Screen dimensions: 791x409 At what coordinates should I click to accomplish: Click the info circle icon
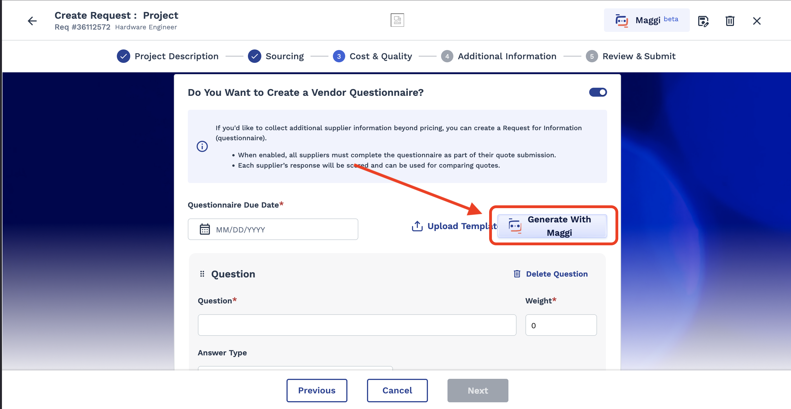pos(202,146)
